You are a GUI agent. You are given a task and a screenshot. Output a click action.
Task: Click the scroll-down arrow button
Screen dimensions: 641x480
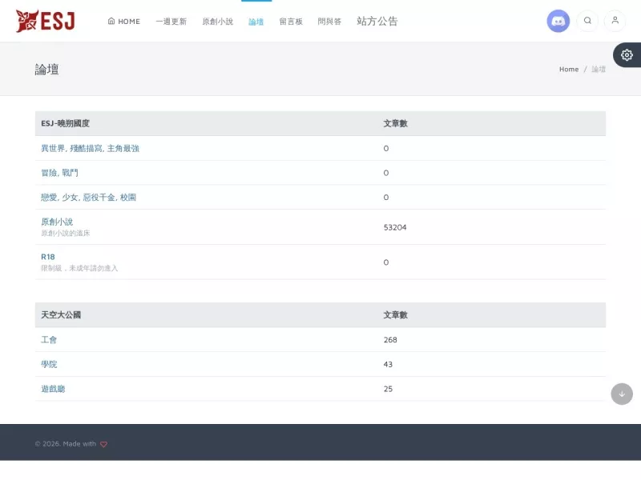622,394
